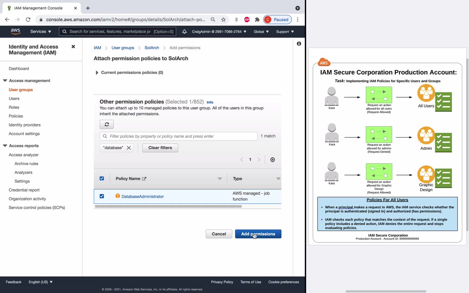Viewport: 469px width, 293px height.
Task: Open policy table settings gear
Action: point(272,160)
